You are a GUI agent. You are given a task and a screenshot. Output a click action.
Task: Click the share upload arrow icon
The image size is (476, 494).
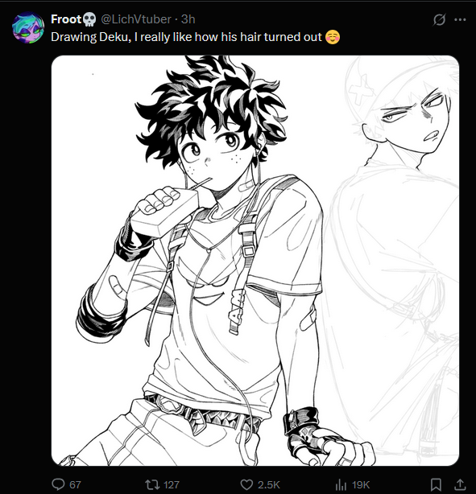click(x=460, y=484)
